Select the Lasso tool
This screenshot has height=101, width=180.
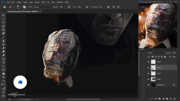tap(3, 22)
